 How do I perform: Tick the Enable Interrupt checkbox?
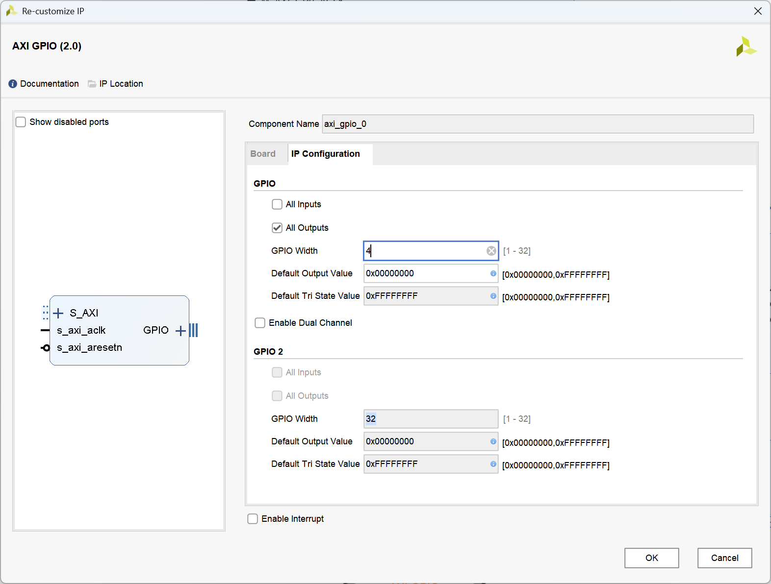pos(253,519)
